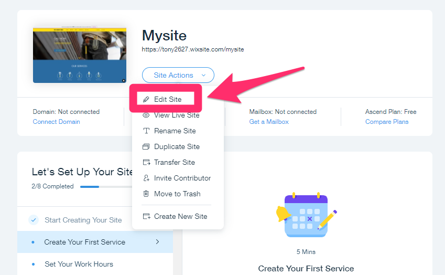Follow the Compare Plans link
Image resolution: width=445 pixels, height=275 pixels.
(x=386, y=122)
